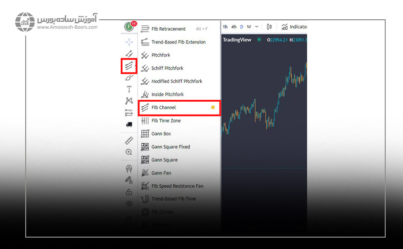Screen dimensions: 403x249
Task: Select the ruler measure tool
Action: click(129, 141)
